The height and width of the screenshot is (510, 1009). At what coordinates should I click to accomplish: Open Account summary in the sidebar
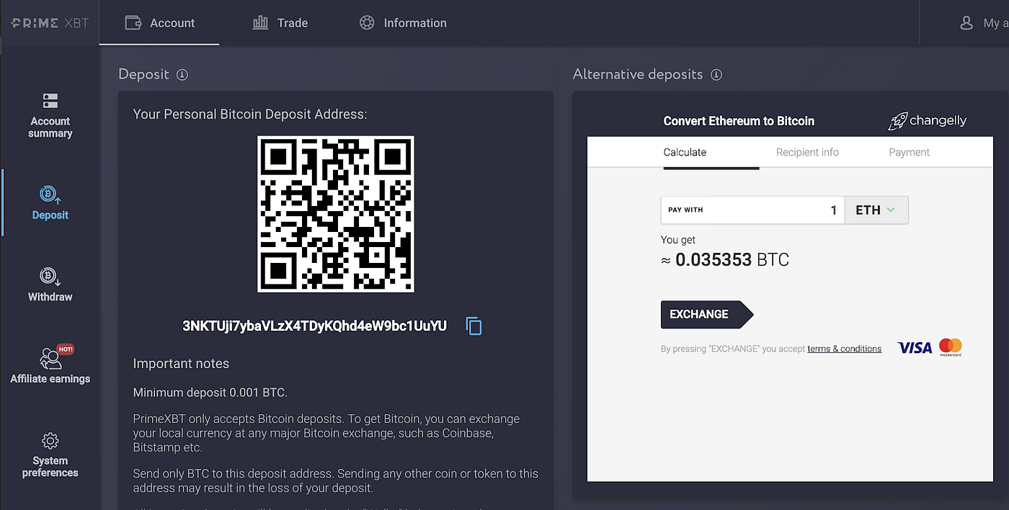tap(50, 116)
